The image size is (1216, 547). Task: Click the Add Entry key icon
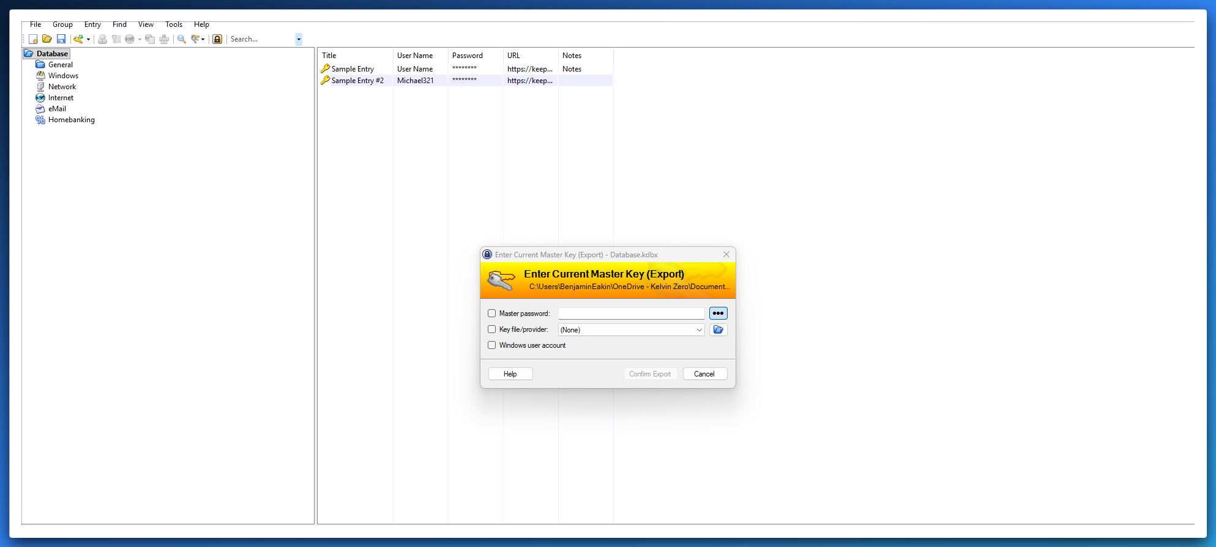78,39
